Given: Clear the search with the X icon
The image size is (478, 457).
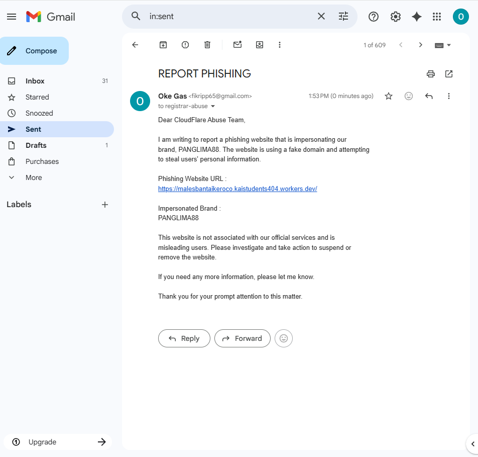Looking at the screenshot, I should (321, 16).
